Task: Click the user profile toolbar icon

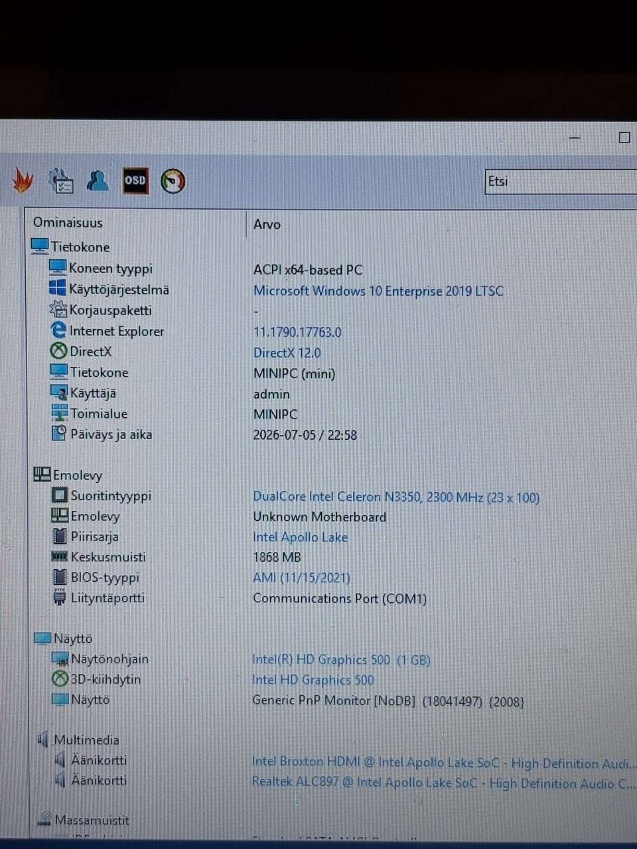Action: pos(98,180)
